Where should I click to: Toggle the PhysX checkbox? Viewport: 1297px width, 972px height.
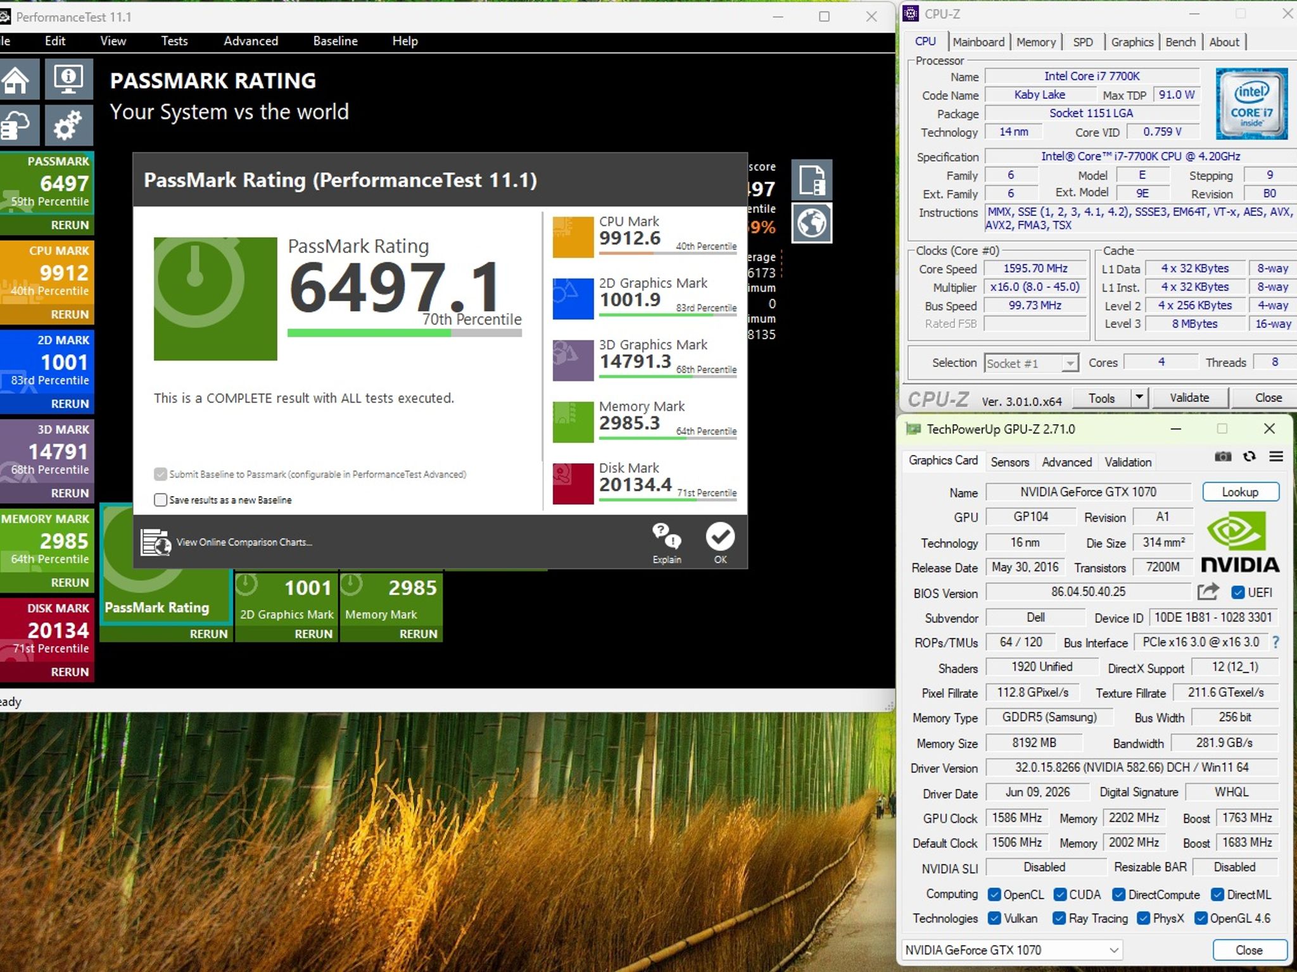click(1143, 918)
